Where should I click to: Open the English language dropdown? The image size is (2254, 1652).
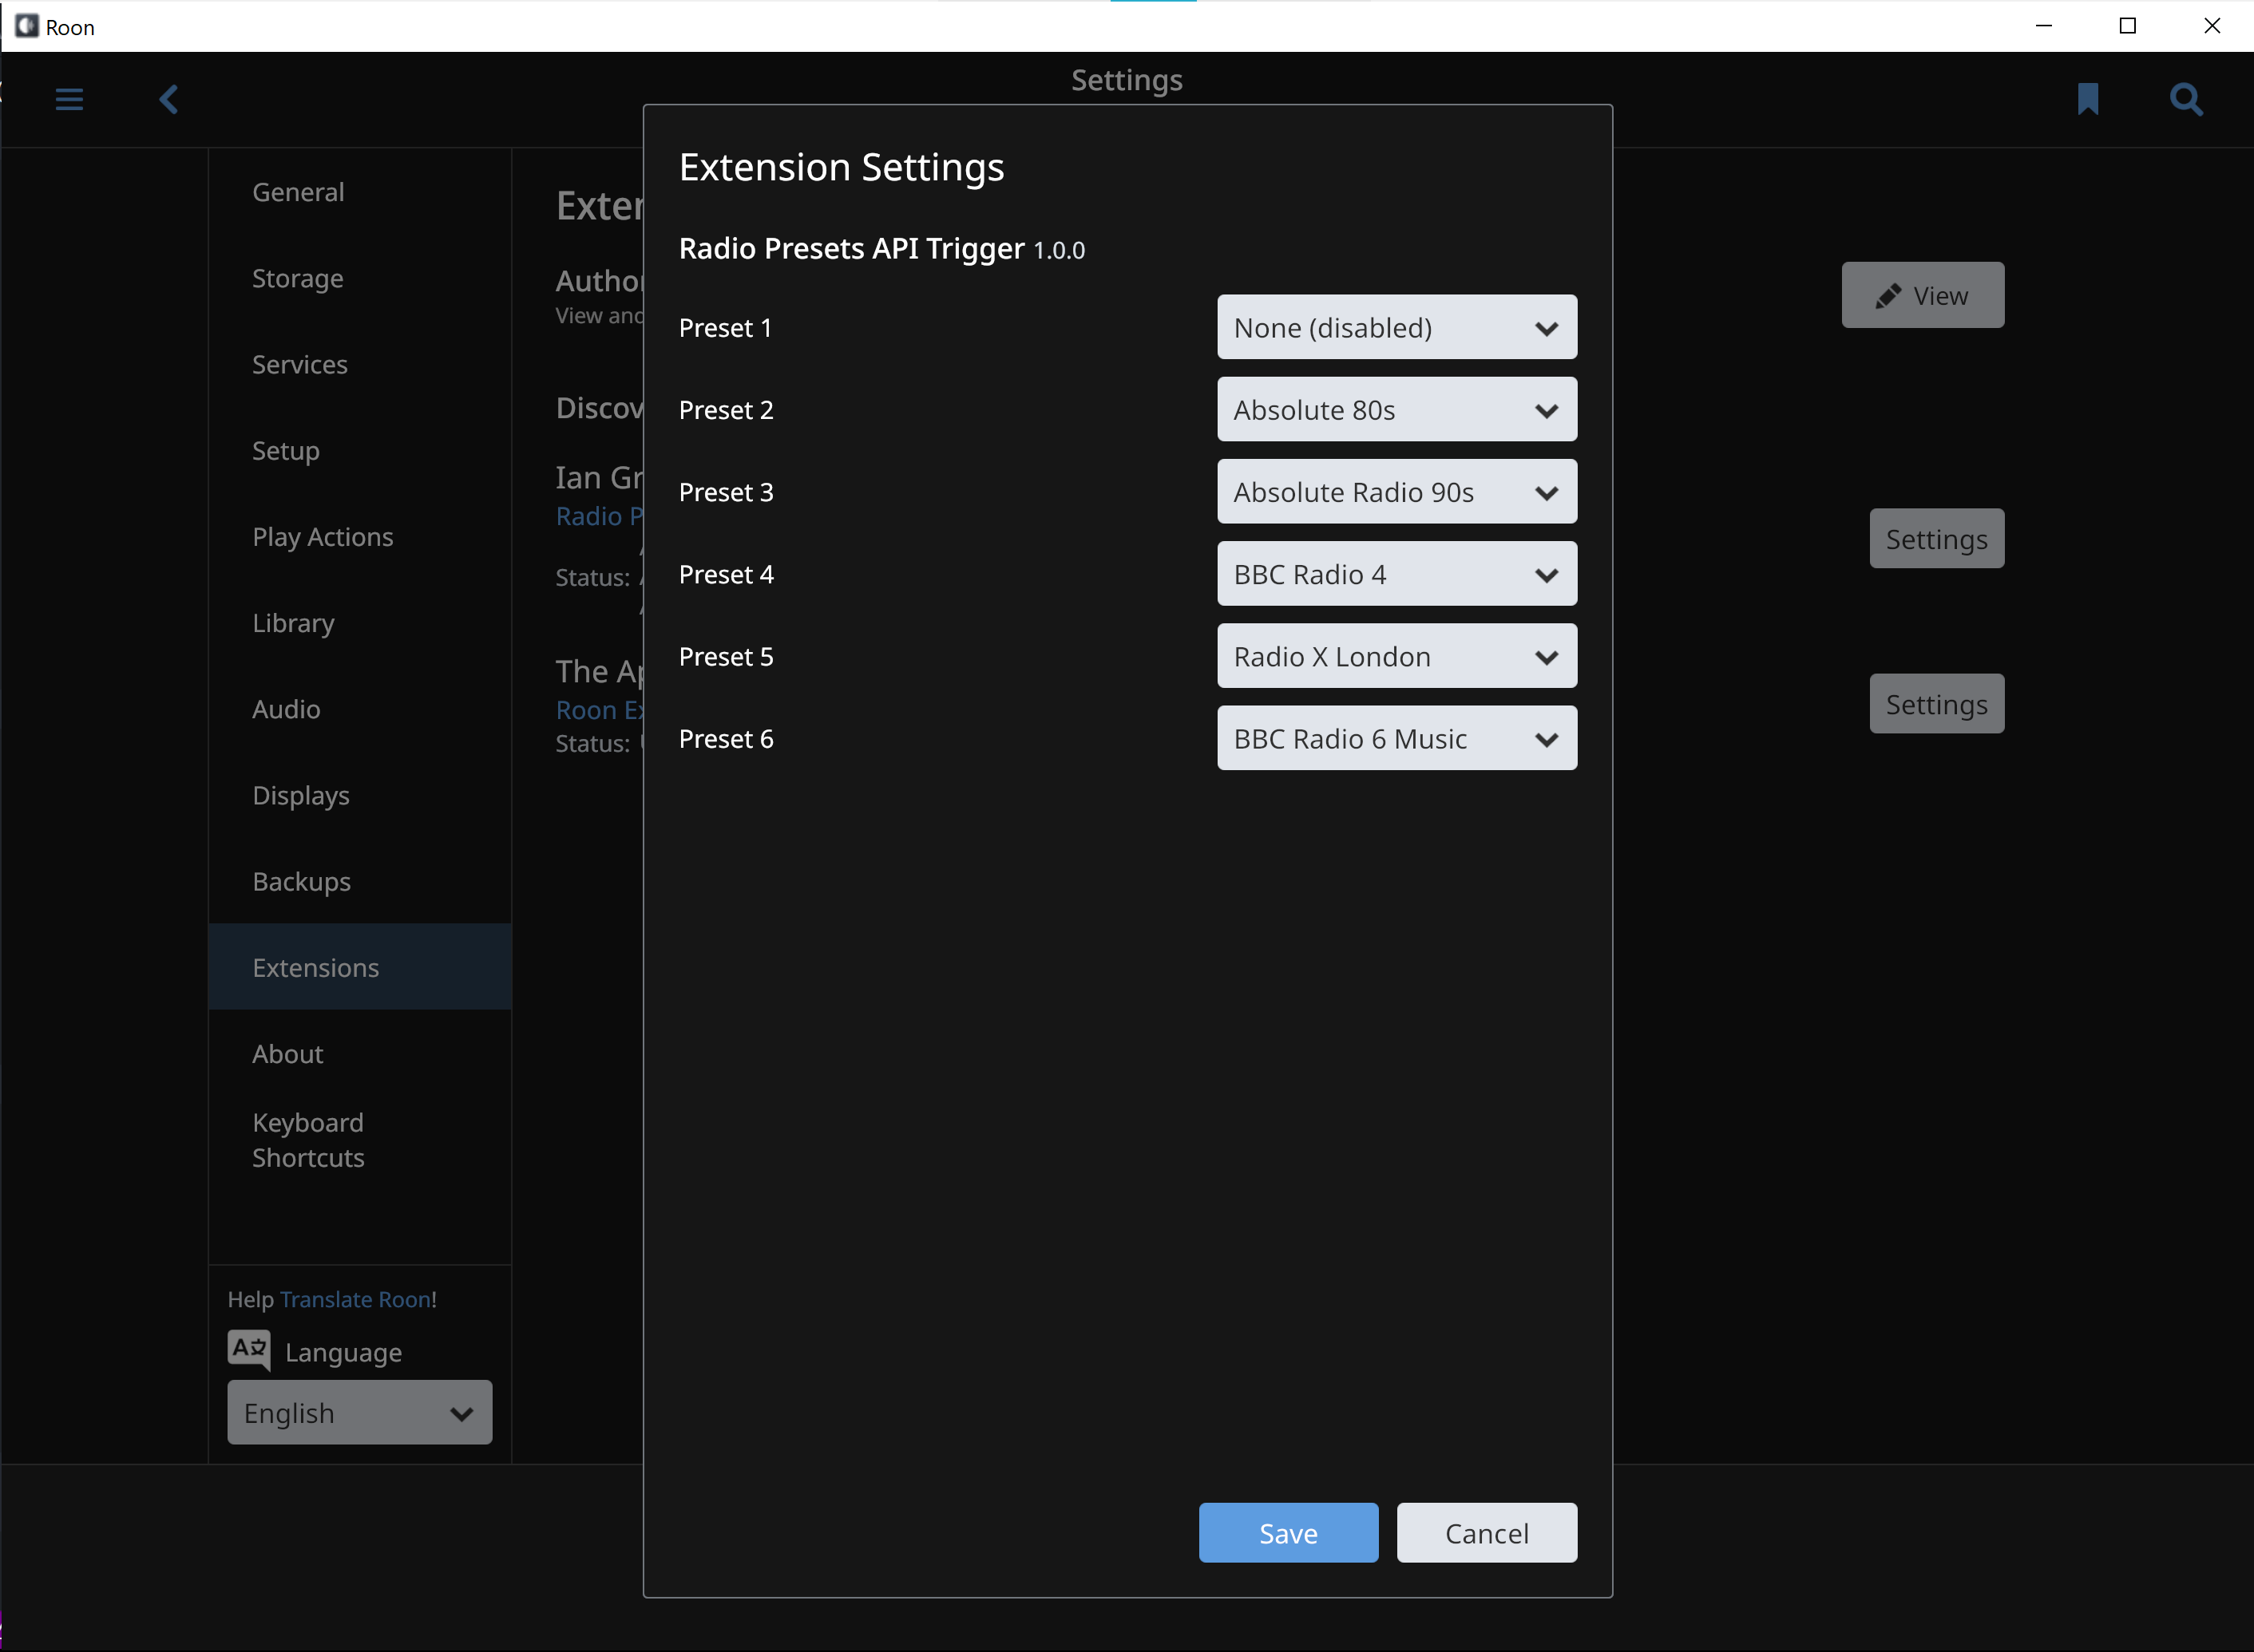(x=359, y=1412)
